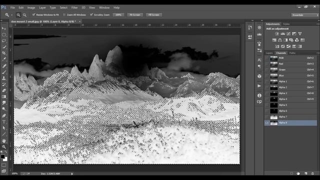The height and width of the screenshot is (180, 320).
Task: Expand the History icon panel column
Action: tap(252, 20)
